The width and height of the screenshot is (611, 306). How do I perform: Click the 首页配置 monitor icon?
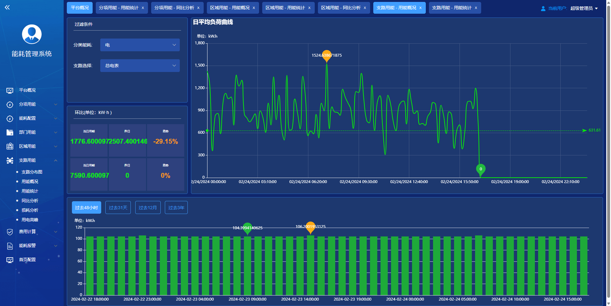click(x=10, y=260)
